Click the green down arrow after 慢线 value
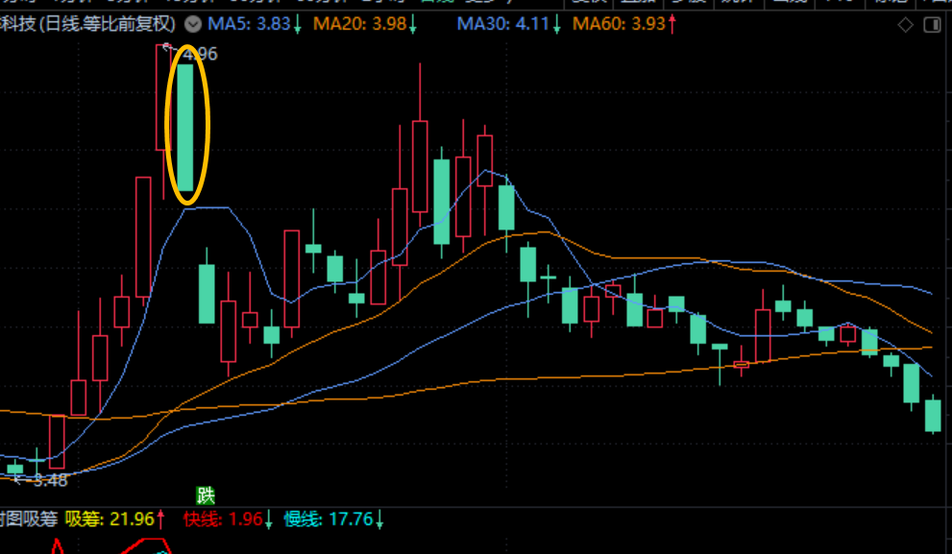This screenshot has height=554, width=952. (x=380, y=519)
